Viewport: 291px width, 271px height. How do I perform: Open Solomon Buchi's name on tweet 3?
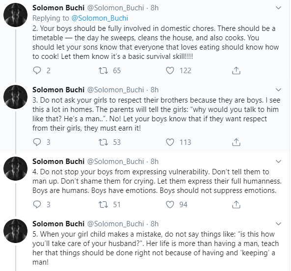tap(58, 90)
